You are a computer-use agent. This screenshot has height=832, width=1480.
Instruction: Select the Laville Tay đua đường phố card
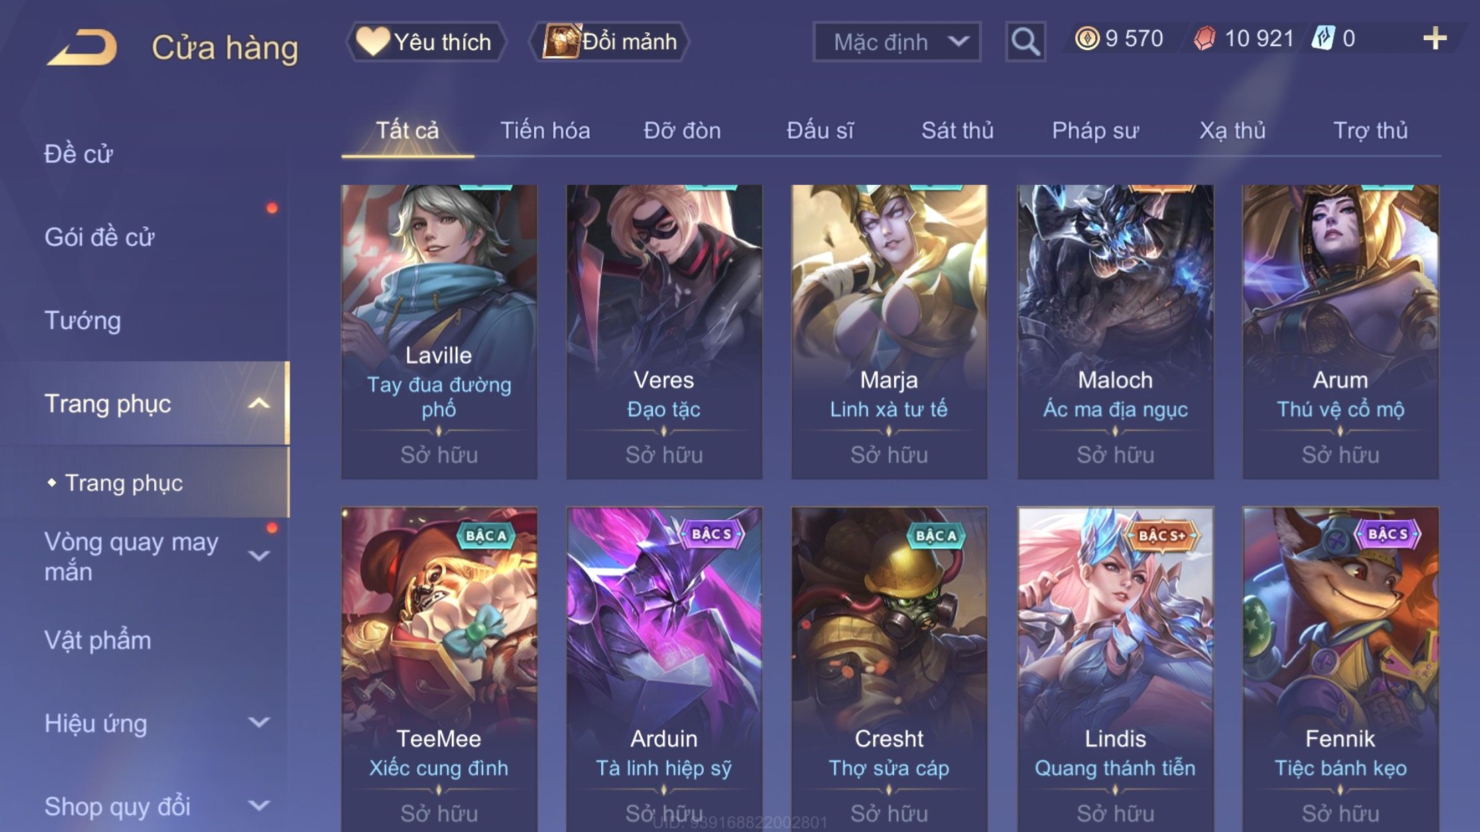click(x=439, y=332)
